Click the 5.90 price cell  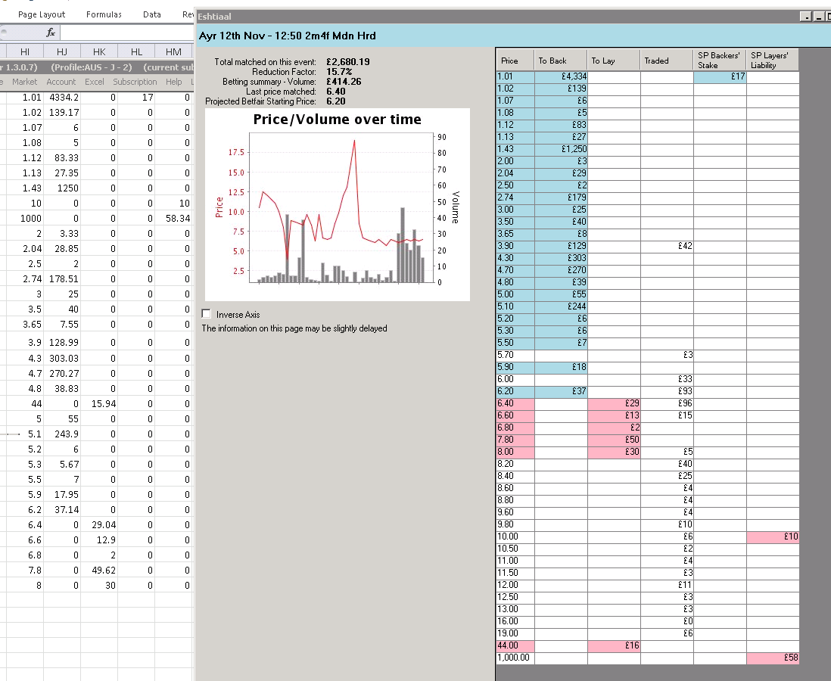[515, 367]
